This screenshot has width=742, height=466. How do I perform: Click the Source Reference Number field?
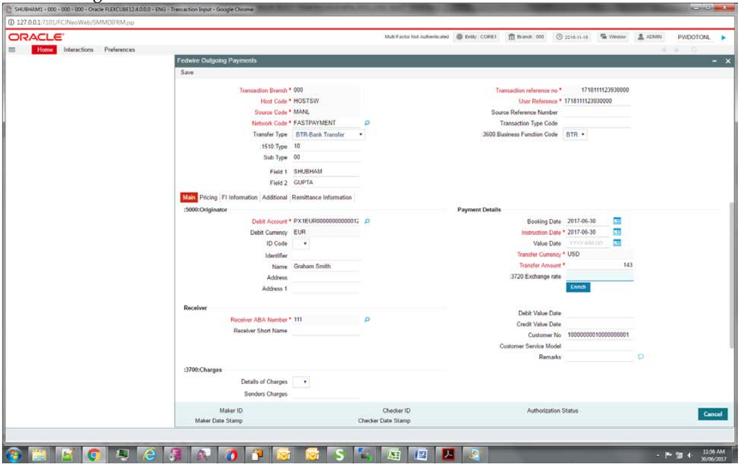coord(597,113)
